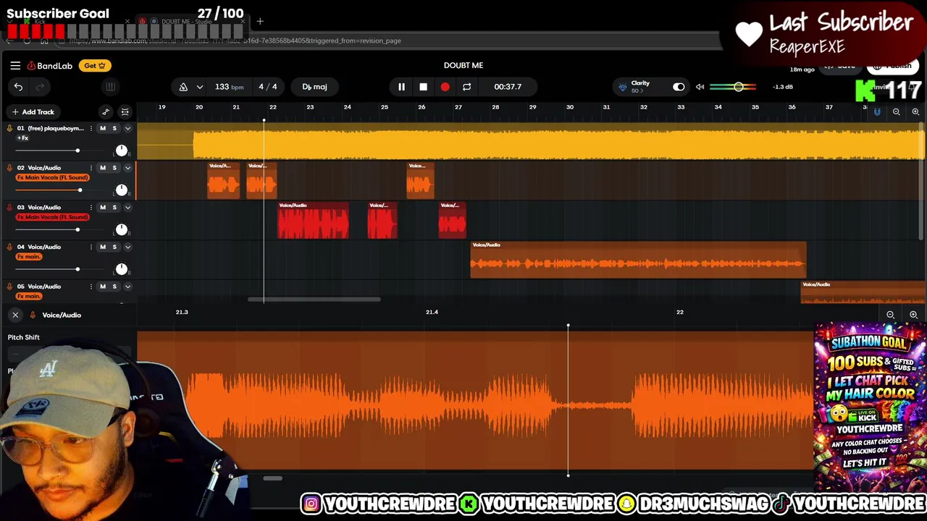Click the 133 bpm tempo field

[x=229, y=87]
